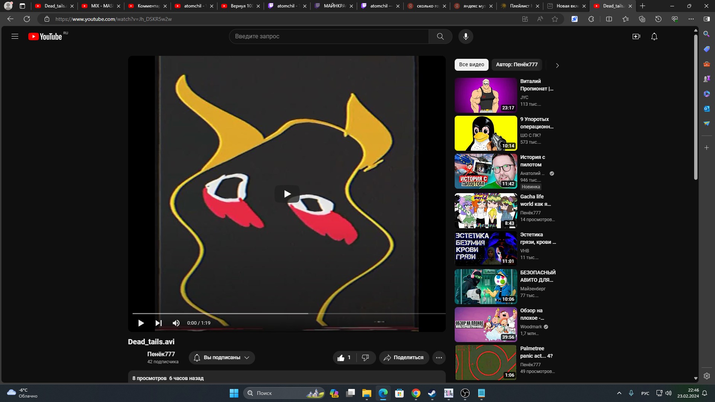Open the История с пилотом video title
The height and width of the screenshot is (402, 715).
[x=533, y=161]
